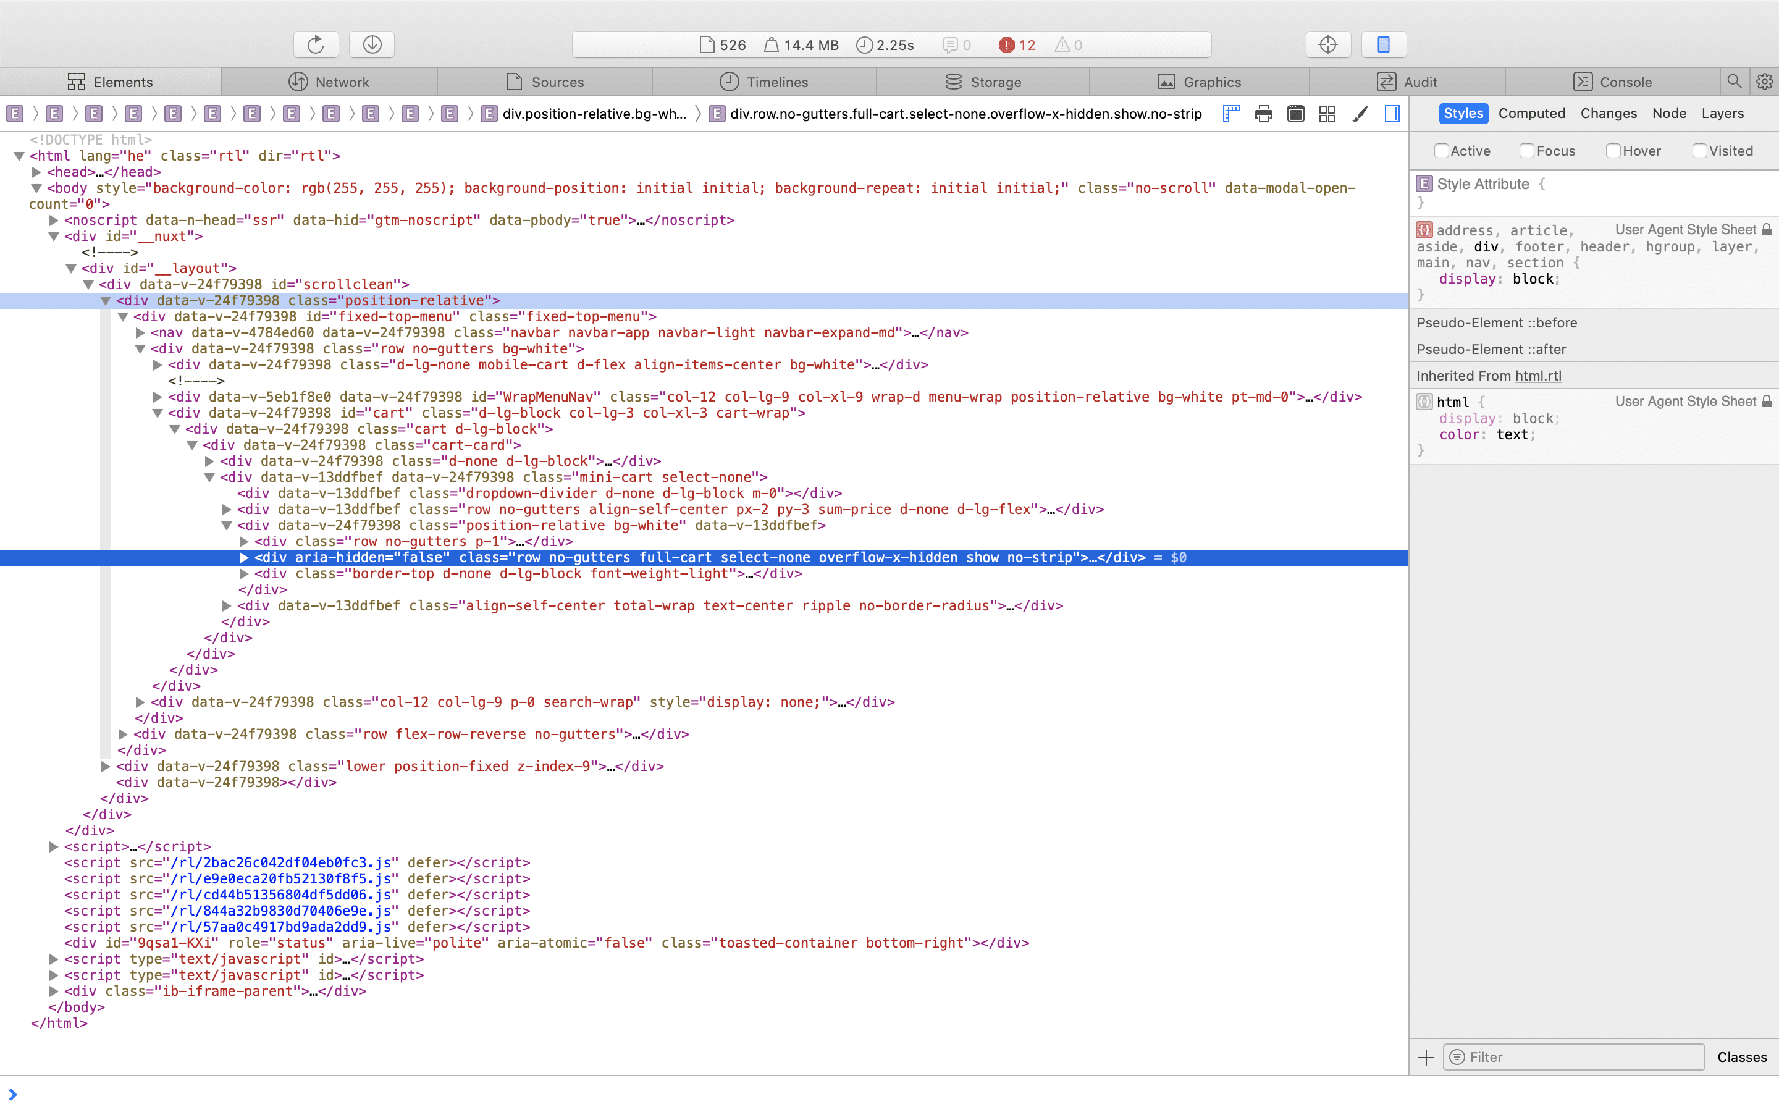Viewport: 1779px width, 1112px height.
Task: Expand the head element node
Action: (x=36, y=172)
